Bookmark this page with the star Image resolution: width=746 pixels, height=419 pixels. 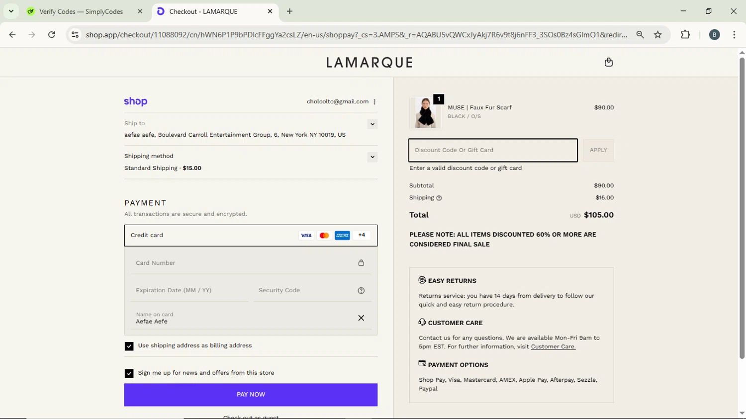(x=658, y=35)
